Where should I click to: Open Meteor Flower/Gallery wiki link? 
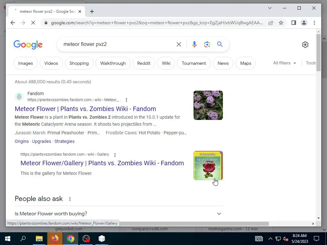click(102, 163)
